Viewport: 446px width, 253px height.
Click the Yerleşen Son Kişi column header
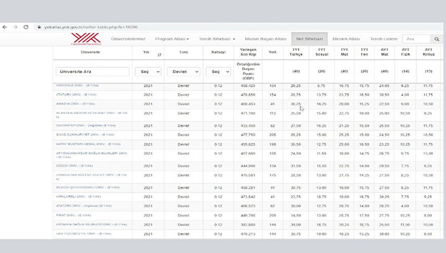tap(248, 52)
